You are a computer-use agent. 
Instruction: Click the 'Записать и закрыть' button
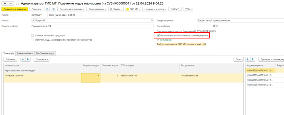click(15, 9)
